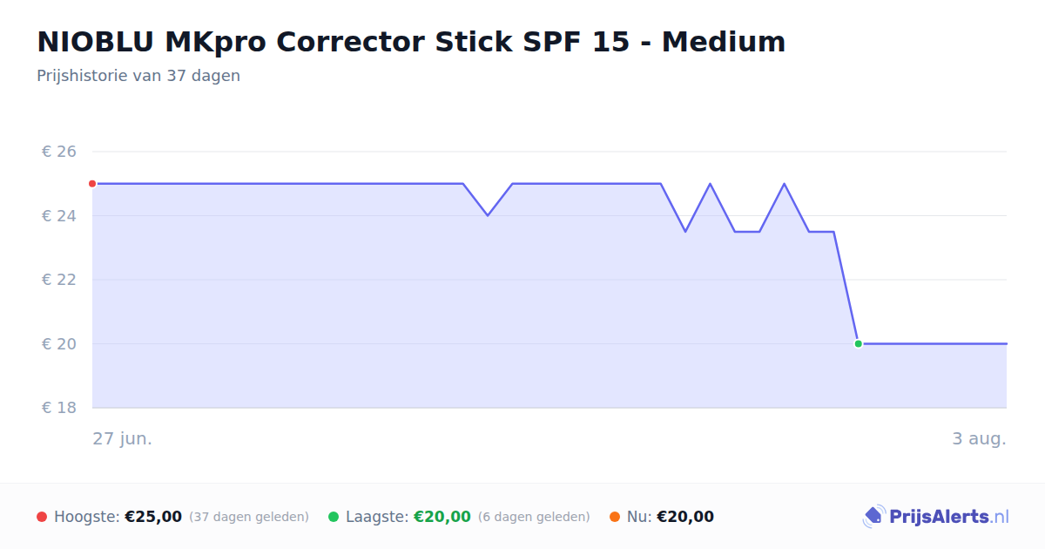1045x549 pixels.
Task: Click the green lowest-price dot on chart
Action: tap(859, 344)
